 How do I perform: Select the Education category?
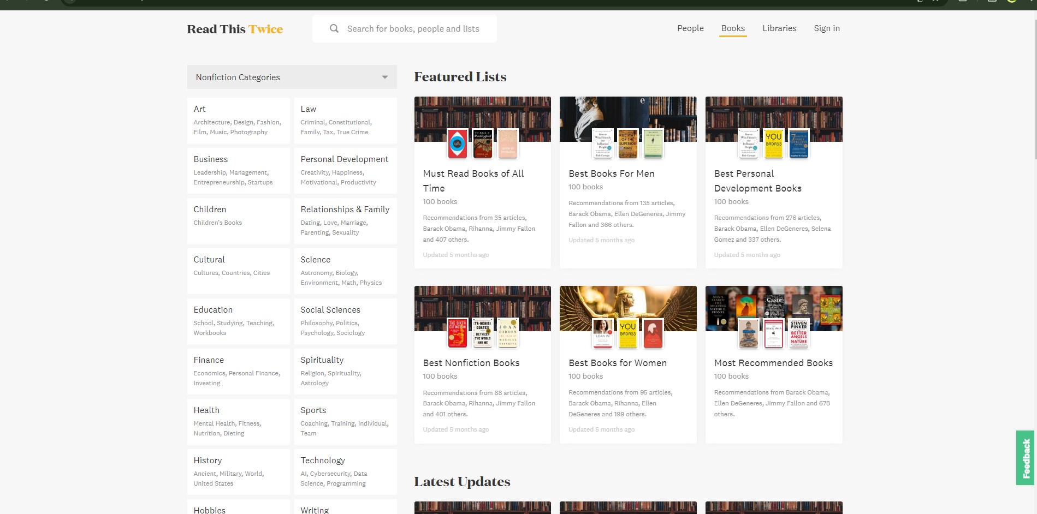coord(238,321)
